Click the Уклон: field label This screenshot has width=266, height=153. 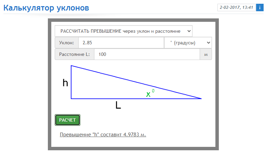coord(66,43)
